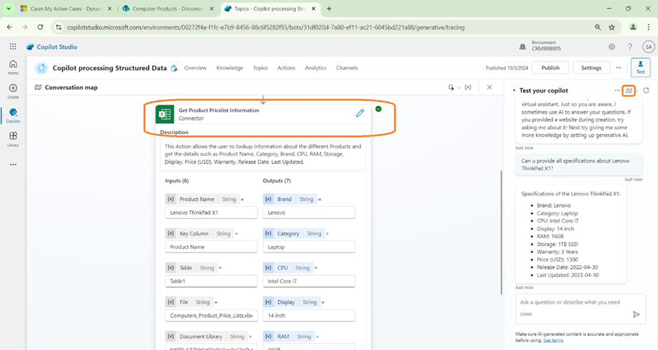Open the variables {x} panel icon
Screen dimensions: 658x350
[467, 88]
